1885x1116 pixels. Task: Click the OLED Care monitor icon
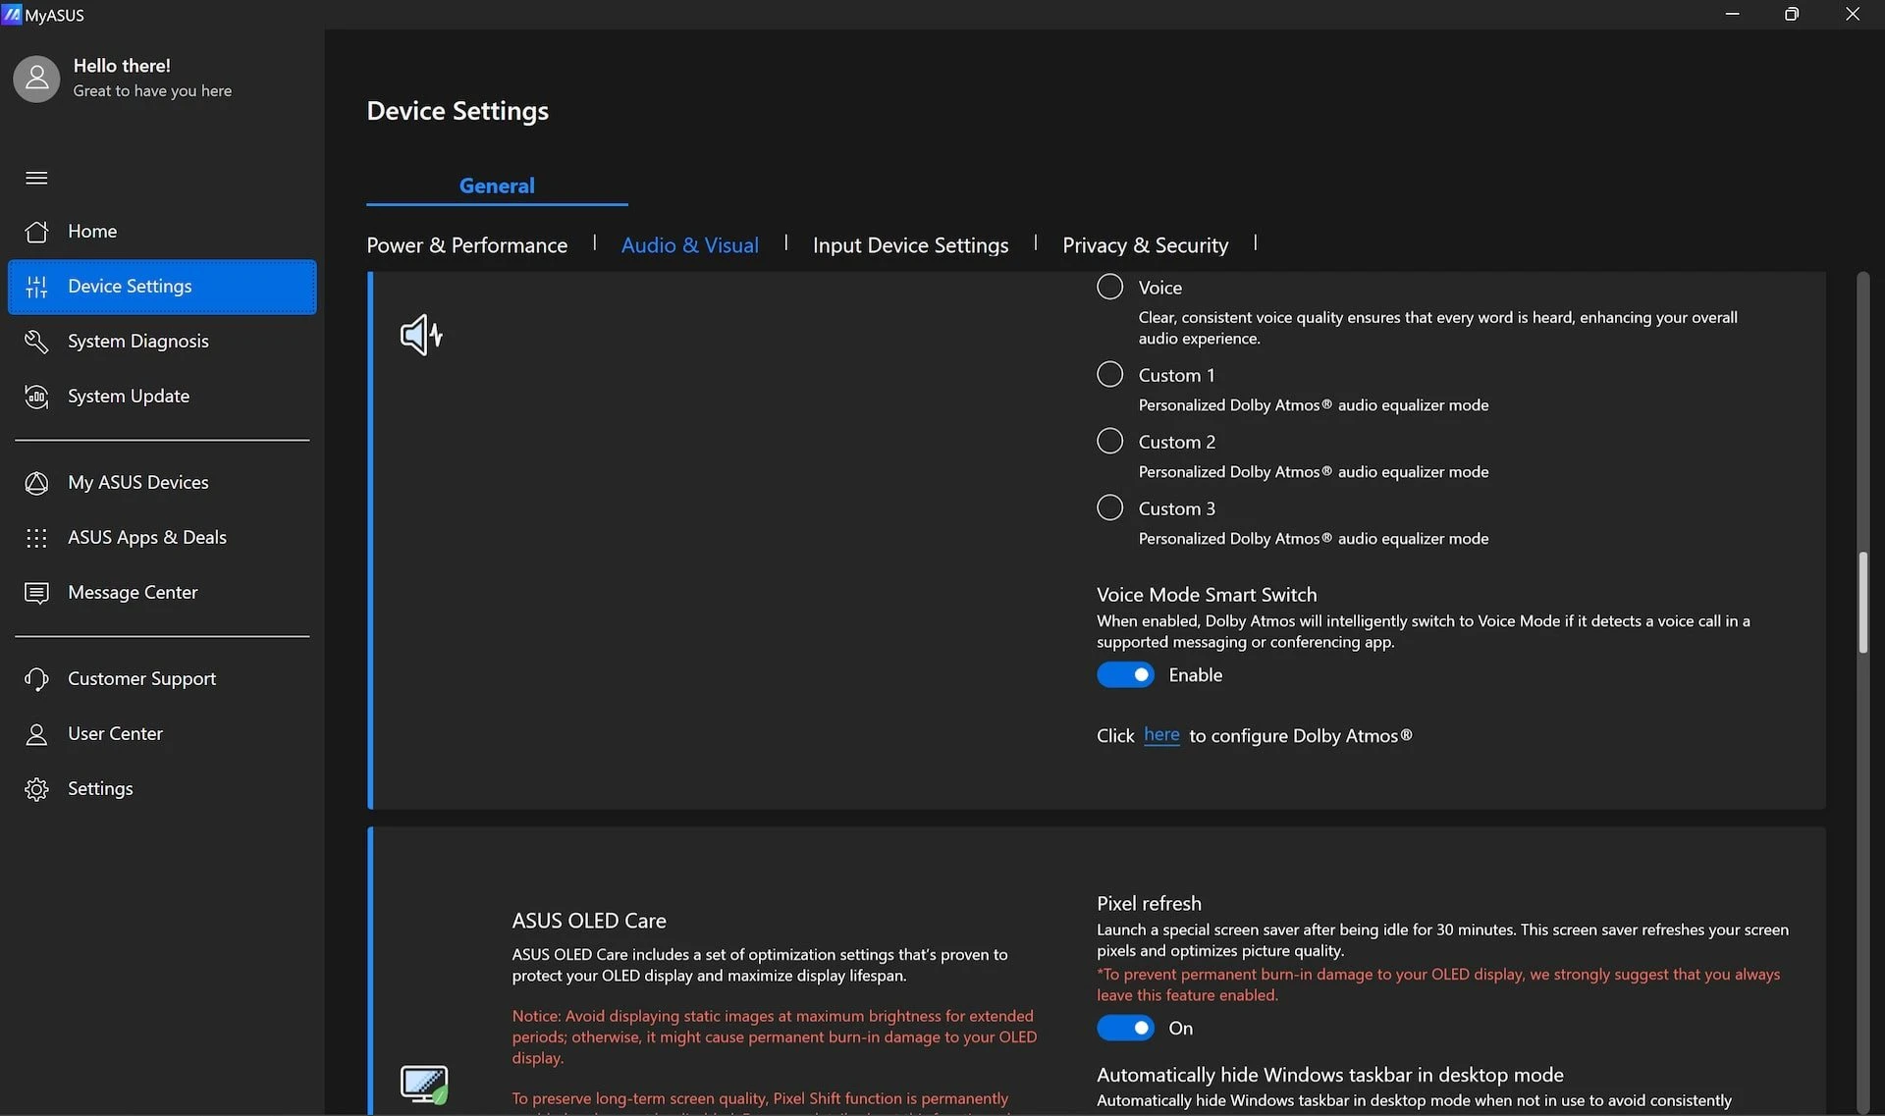424,1085
